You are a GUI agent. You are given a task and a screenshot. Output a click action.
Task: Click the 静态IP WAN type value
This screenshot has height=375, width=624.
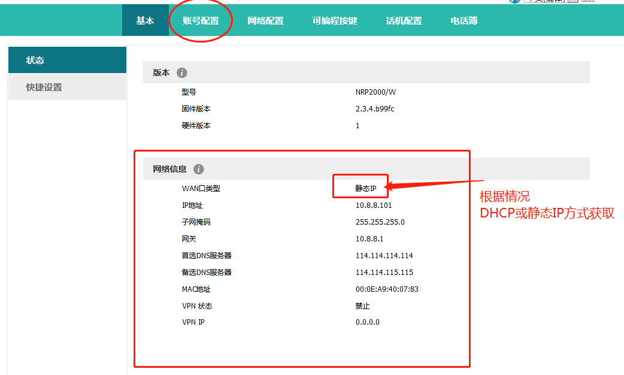[x=366, y=188]
